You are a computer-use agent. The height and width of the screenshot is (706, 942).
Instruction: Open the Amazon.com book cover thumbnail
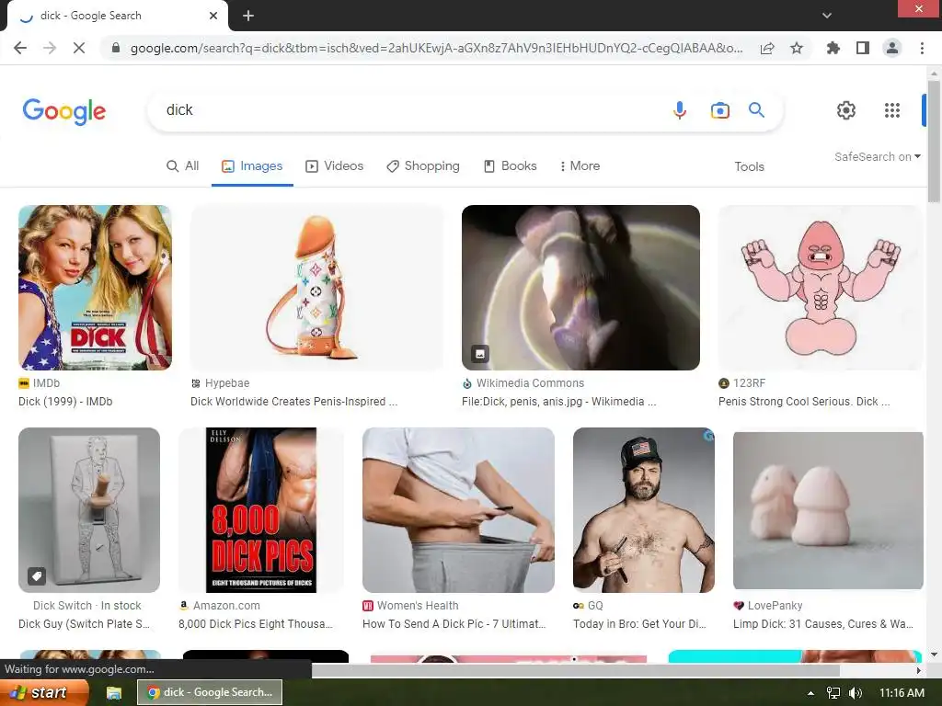click(x=261, y=510)
